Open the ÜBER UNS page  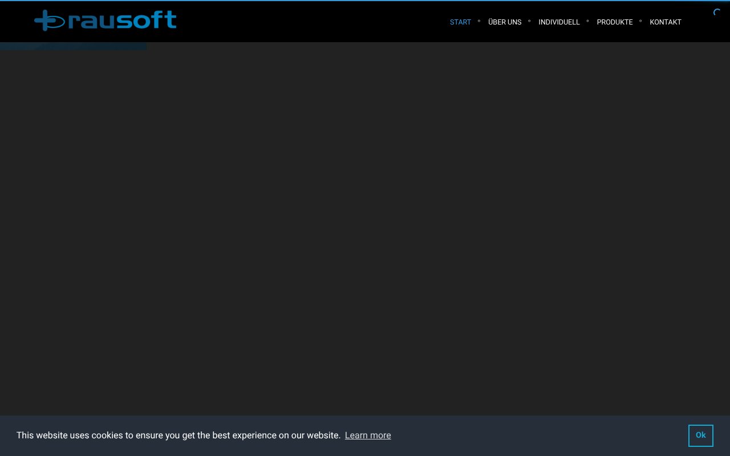[505, 22]
